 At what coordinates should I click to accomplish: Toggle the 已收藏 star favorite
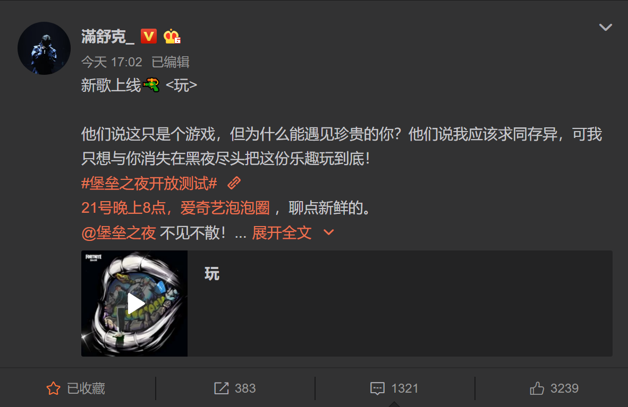[x=53, y=388]
